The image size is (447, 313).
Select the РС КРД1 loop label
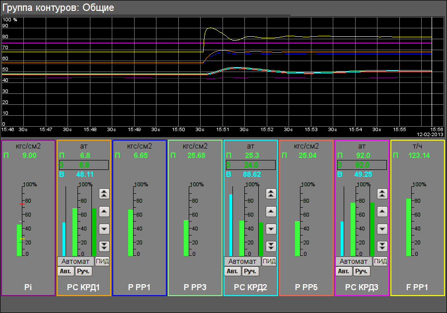point(83,287)
